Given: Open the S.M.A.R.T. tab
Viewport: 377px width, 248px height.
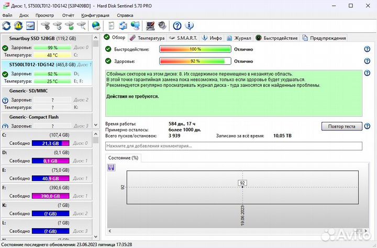Looking at the screenshot, I should click(183, 38).
